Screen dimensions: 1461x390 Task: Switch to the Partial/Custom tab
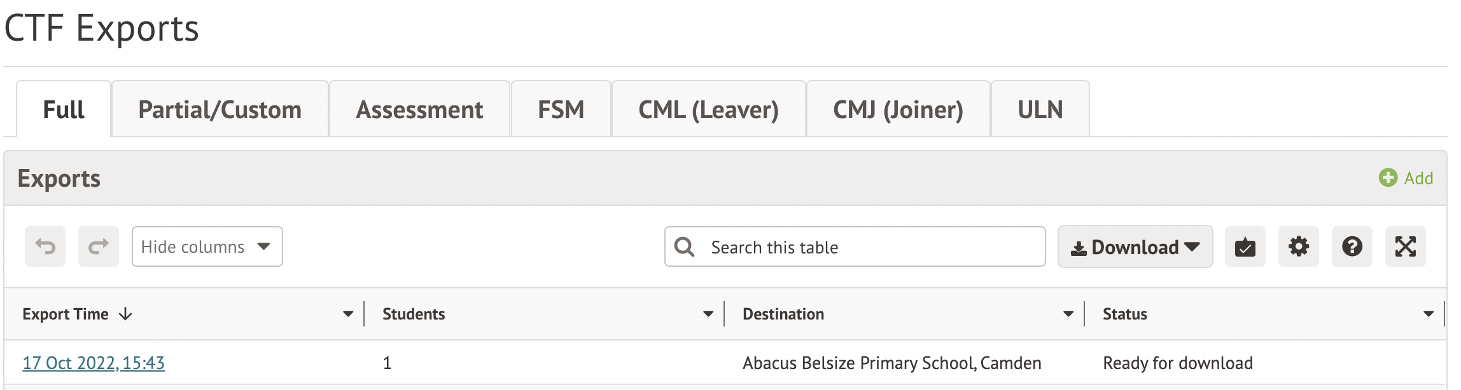click(x=220, y=109)
